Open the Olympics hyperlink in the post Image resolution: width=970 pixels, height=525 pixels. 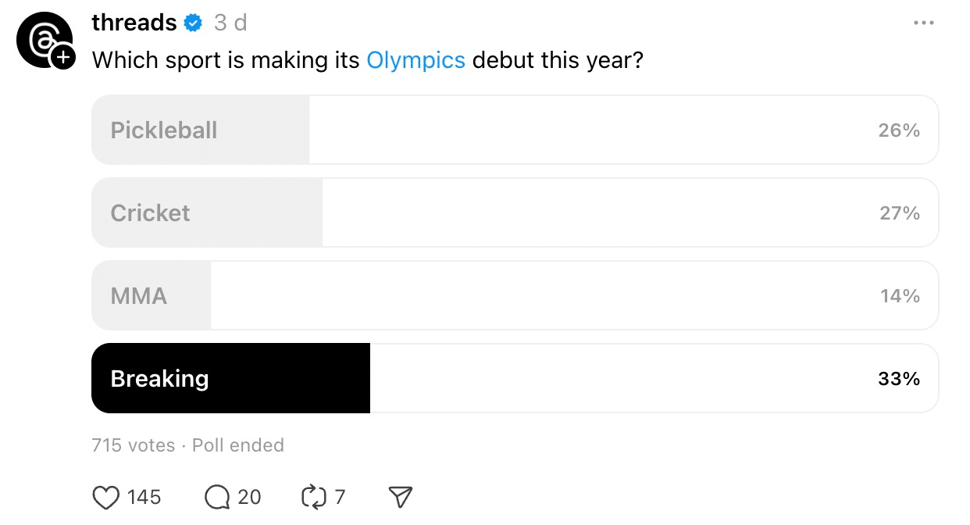coord(415,60)
